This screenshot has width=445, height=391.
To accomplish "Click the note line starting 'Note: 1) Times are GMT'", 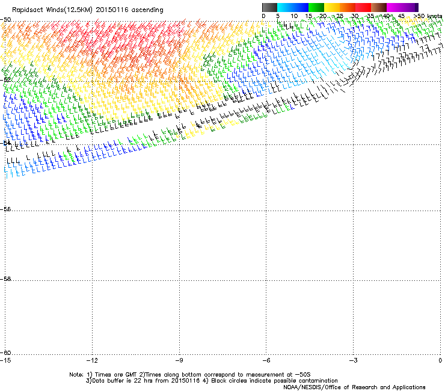I will (190, 375).
